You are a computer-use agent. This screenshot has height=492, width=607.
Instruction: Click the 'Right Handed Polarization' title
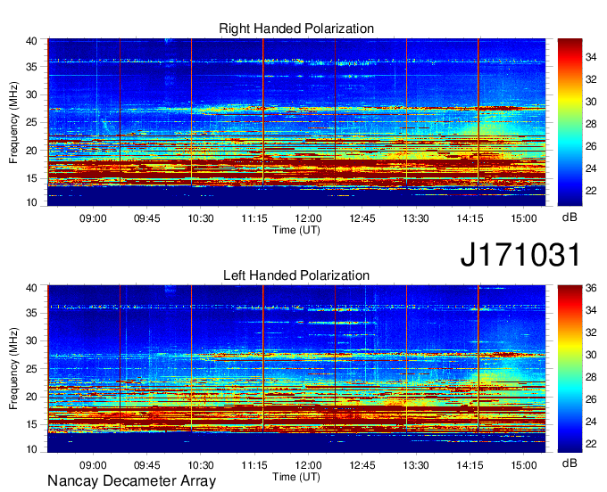pos(296,29)
